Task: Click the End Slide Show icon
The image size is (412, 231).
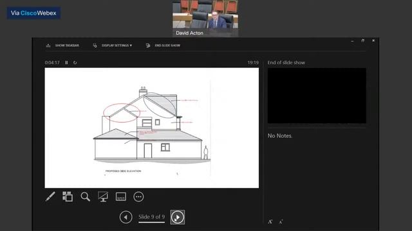Action: pos(148,46)
